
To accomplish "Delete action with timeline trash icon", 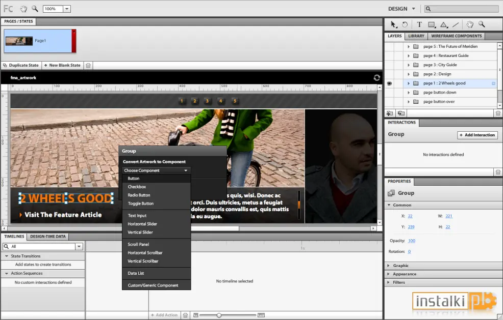I will pos(185,315).
